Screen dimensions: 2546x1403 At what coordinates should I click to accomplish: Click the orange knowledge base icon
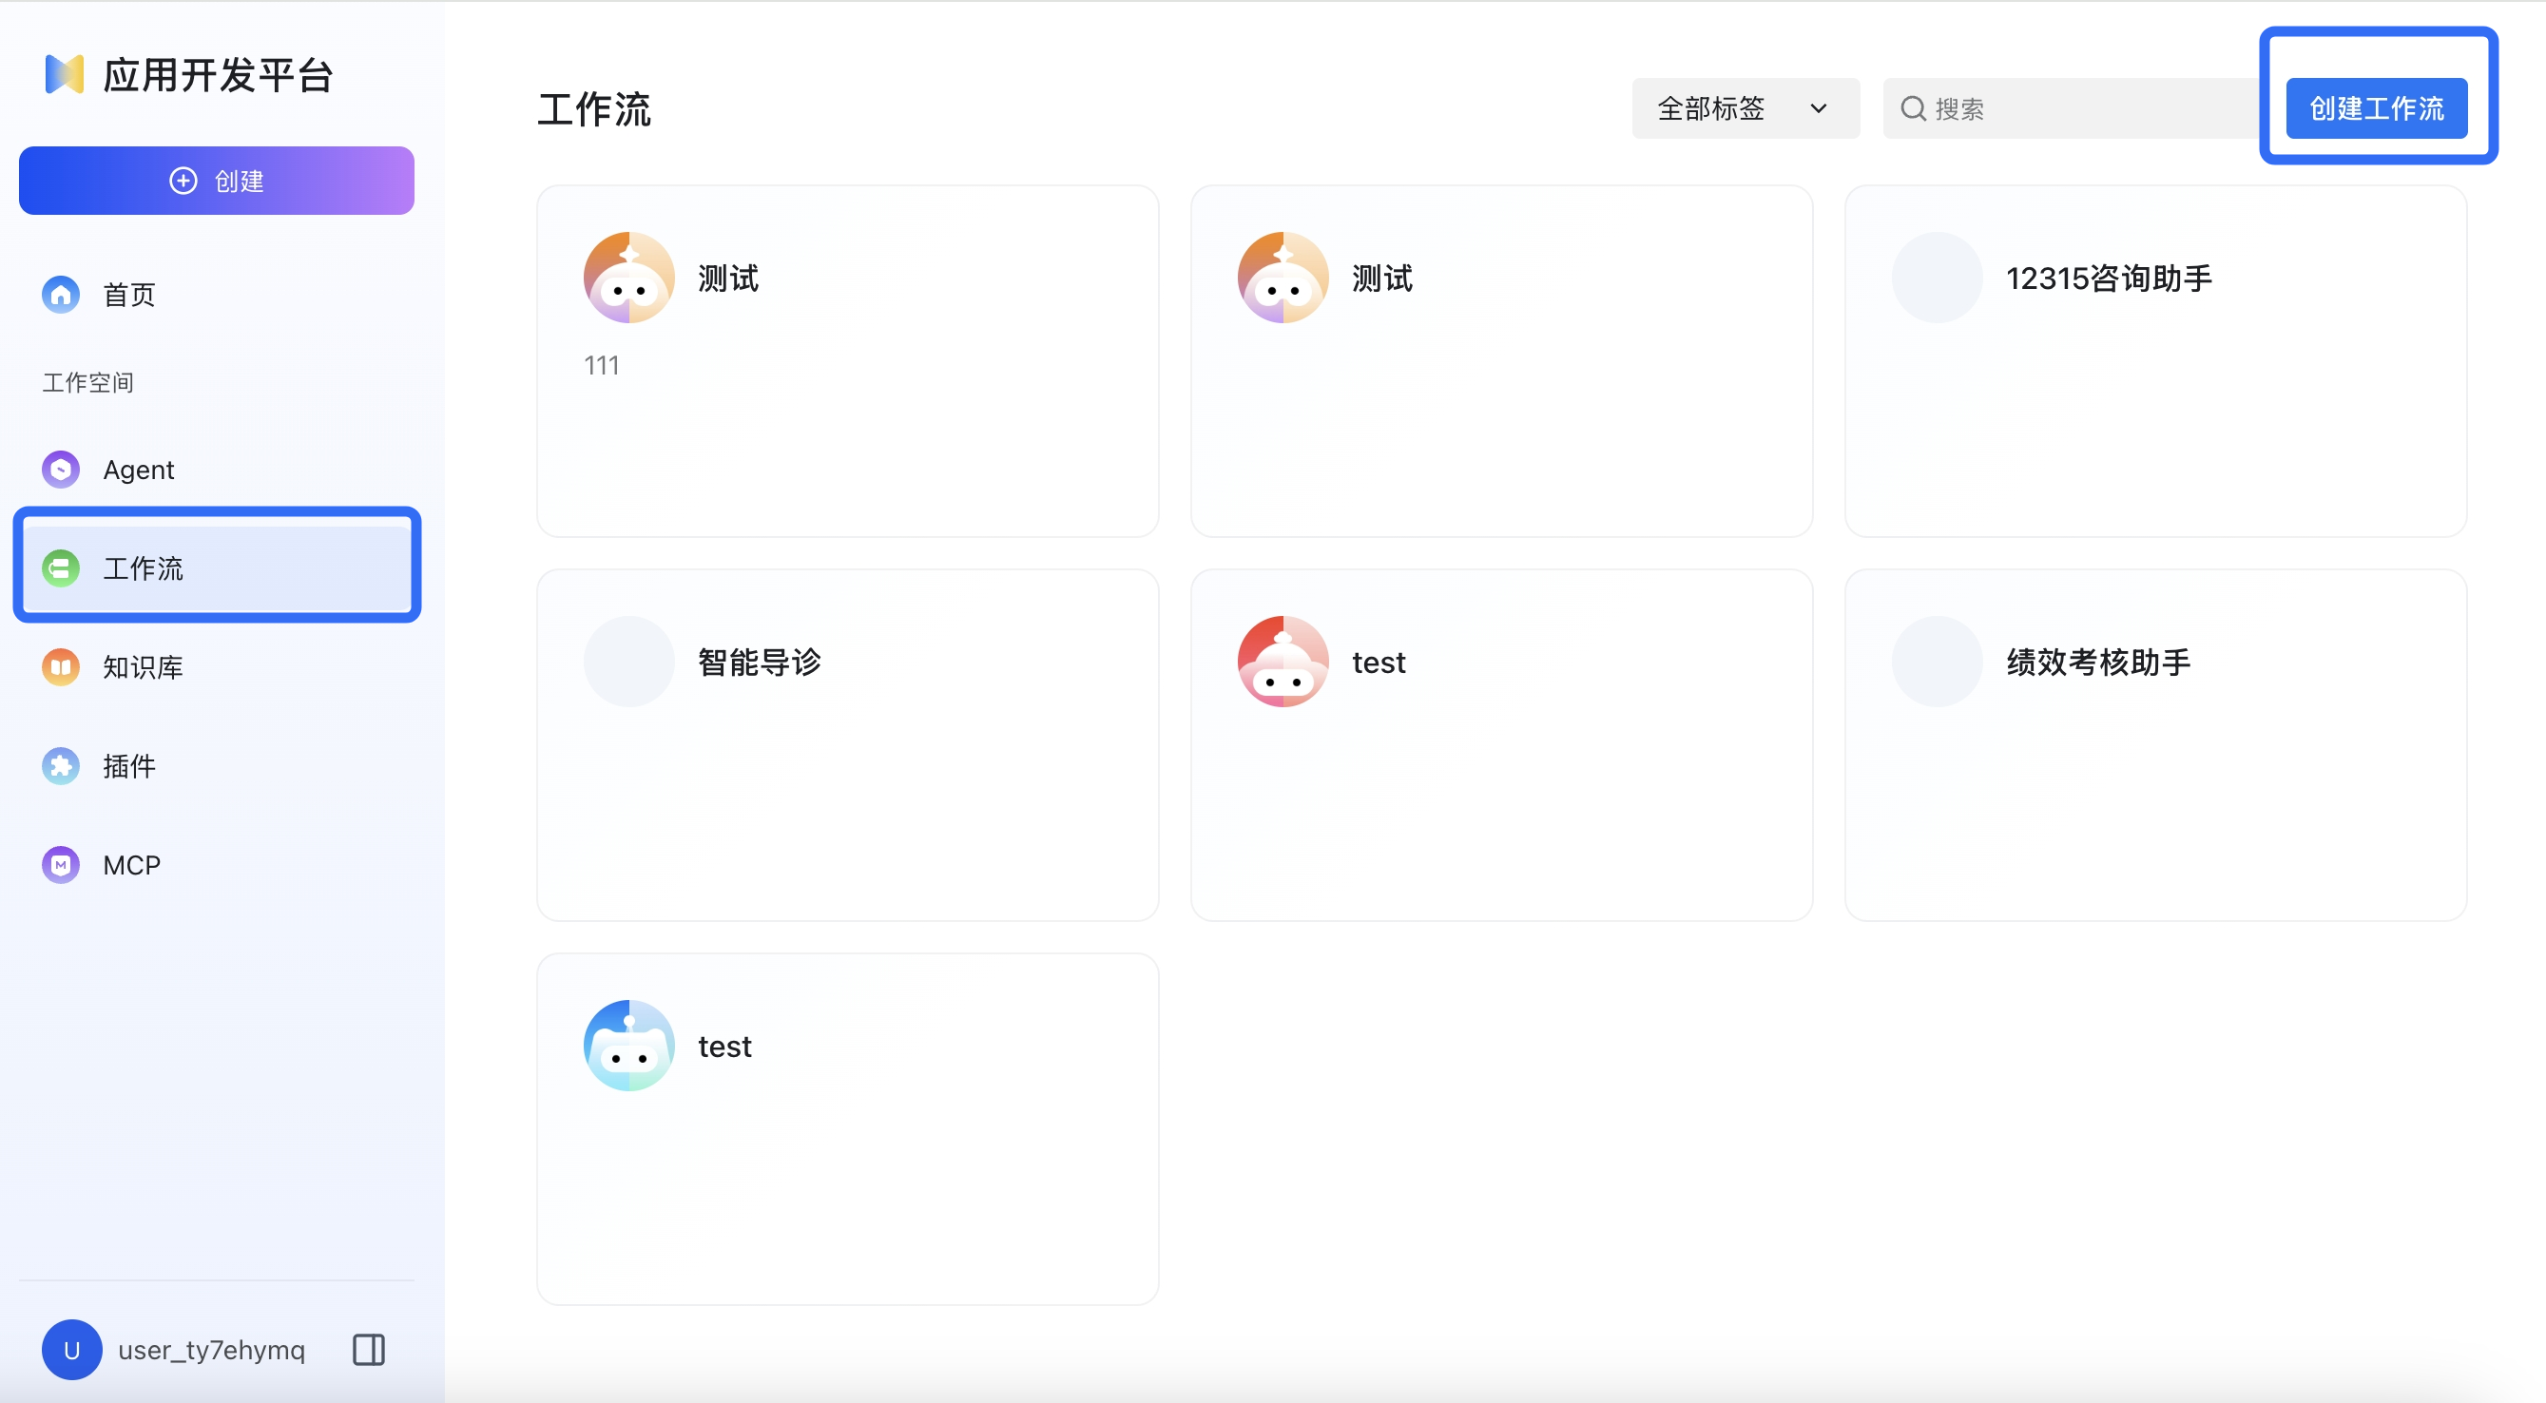coord(60,667)
